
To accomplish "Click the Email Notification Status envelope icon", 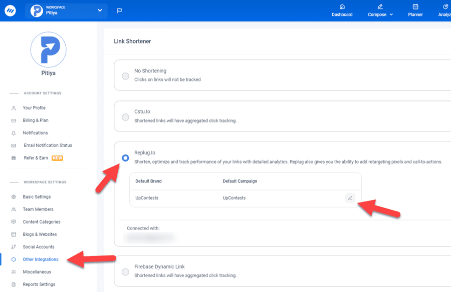I will tap(14, 145).
